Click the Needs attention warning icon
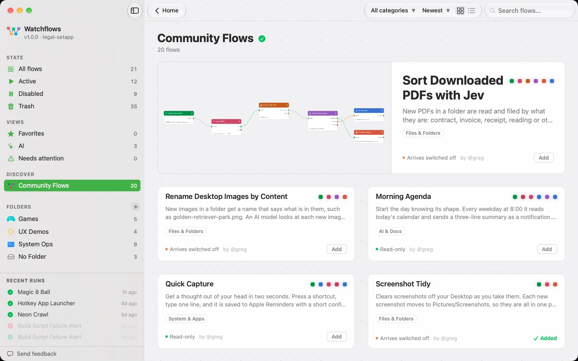The height and width of the screenshot is (361, 578). (x=11, y=158)
